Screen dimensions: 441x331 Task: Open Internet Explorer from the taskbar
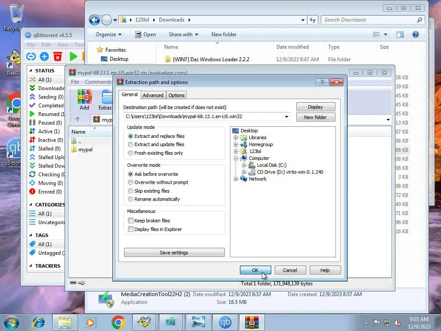(x=39, y=322)
